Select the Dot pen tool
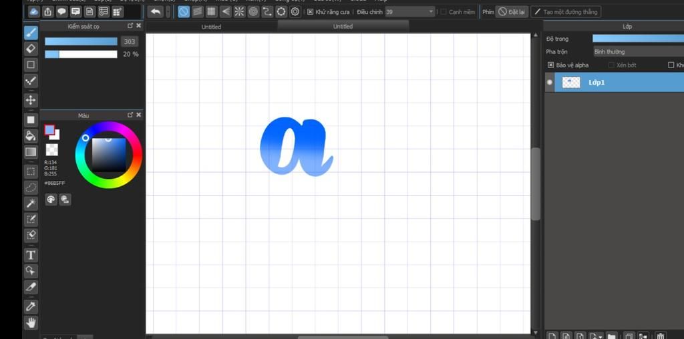 31,81
